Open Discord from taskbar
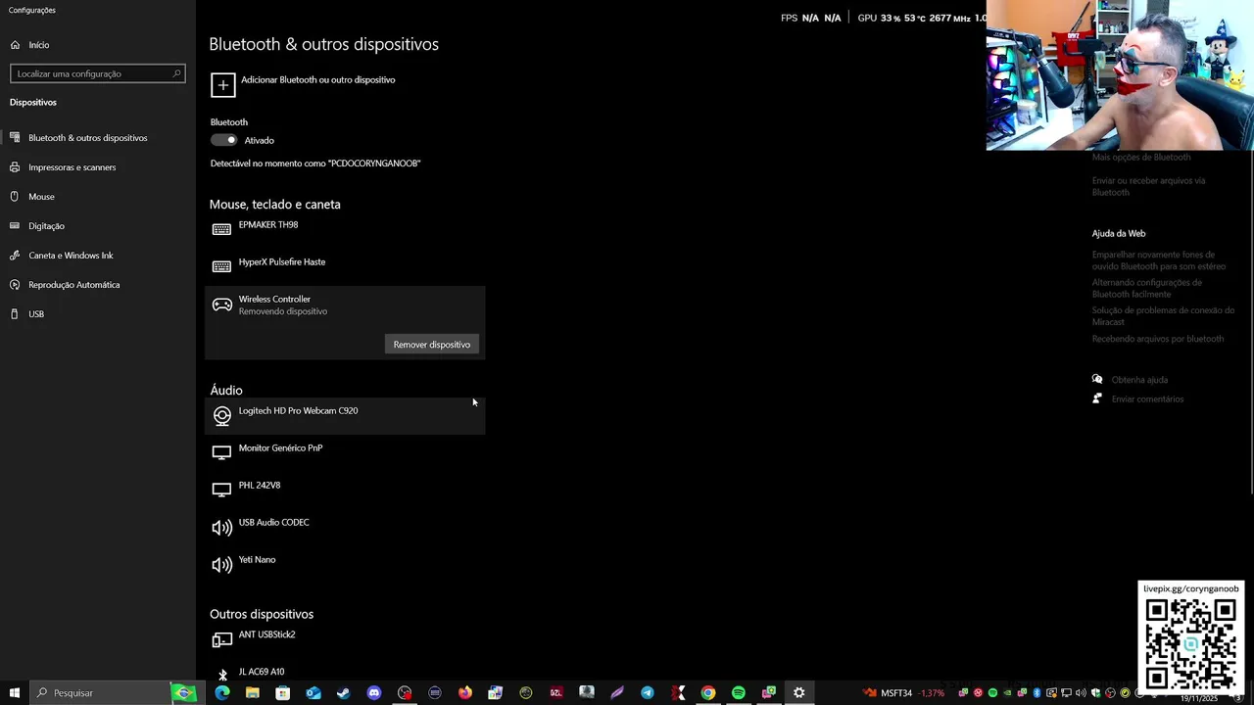The image size is (1254, 705). coord(374,693)
